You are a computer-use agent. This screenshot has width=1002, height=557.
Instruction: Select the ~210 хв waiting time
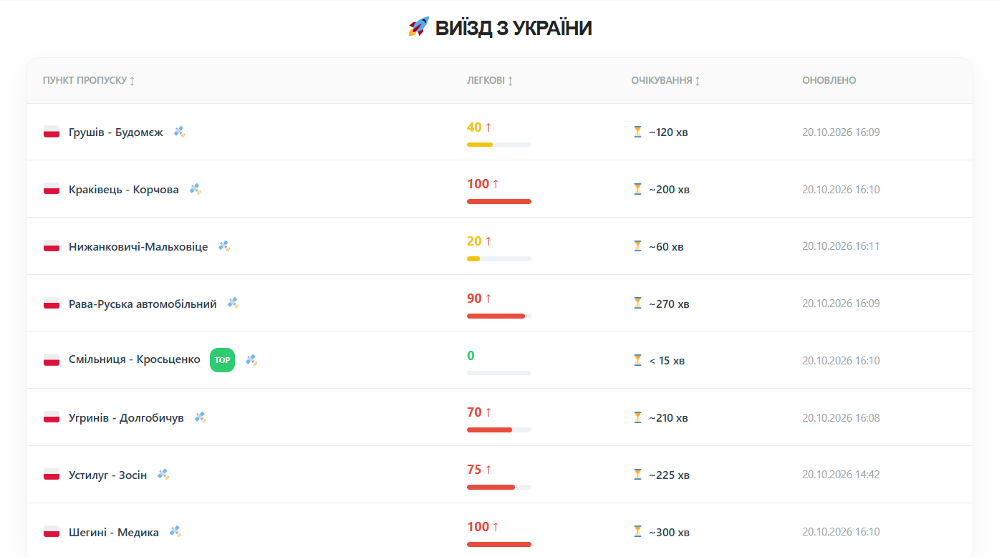tap(668, 418)
